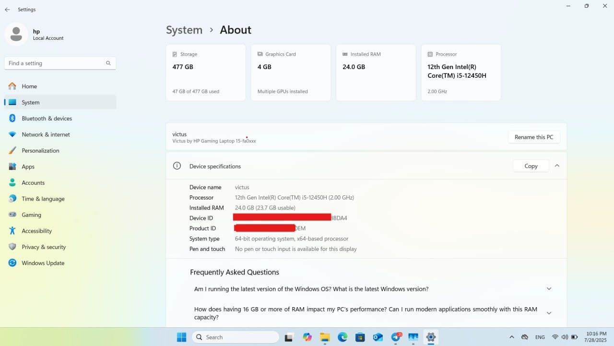The width and height of the screenshot is (614, 346).
Task: Open the Wi-Fi network tray icon
Action: [555, 337]
